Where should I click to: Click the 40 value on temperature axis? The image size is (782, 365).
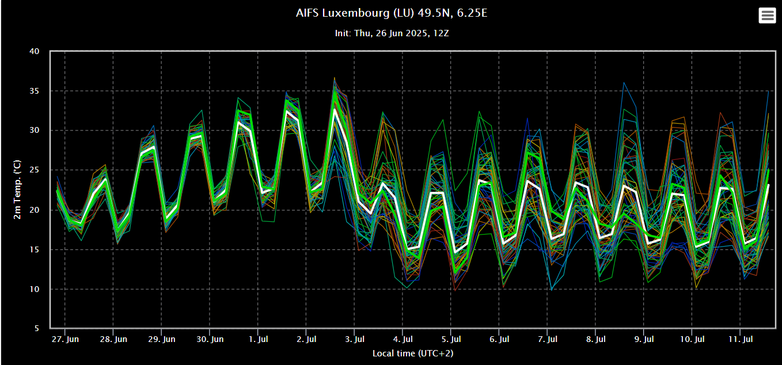[34, 51]
